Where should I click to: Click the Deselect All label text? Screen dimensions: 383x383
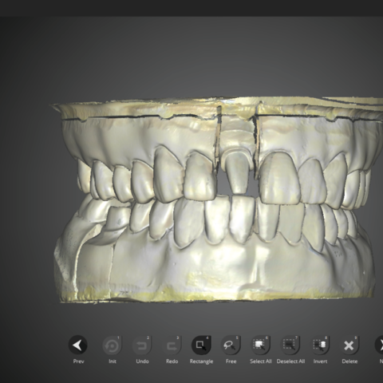point(290,361)
